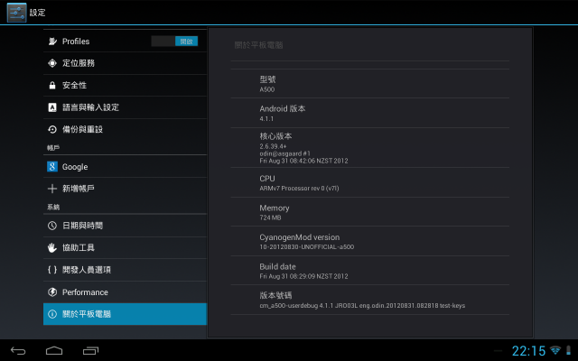Tap the backup and reset icon
The image size is (578, 361).
[x=52, y=129]
